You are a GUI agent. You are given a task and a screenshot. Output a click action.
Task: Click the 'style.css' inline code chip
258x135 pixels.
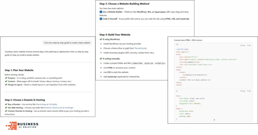point(149,63)
